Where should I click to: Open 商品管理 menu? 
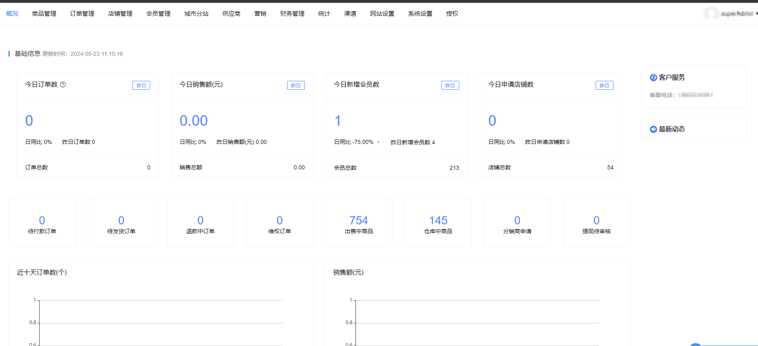[x=44, y=14]
